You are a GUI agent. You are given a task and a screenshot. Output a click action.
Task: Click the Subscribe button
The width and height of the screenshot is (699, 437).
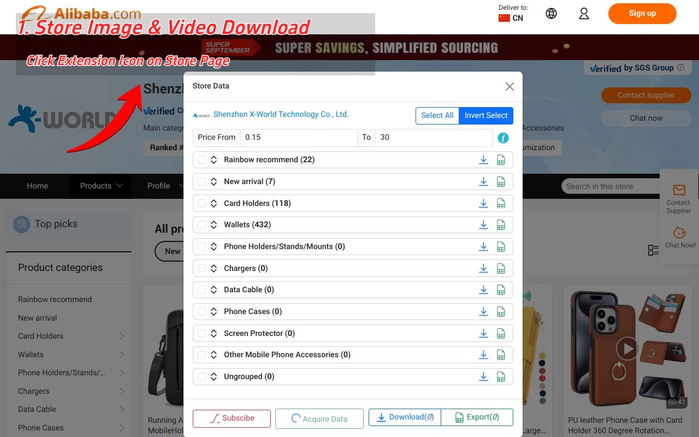coord(232,418)
